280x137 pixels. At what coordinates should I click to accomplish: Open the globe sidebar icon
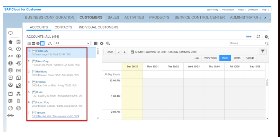coord(10,85)
